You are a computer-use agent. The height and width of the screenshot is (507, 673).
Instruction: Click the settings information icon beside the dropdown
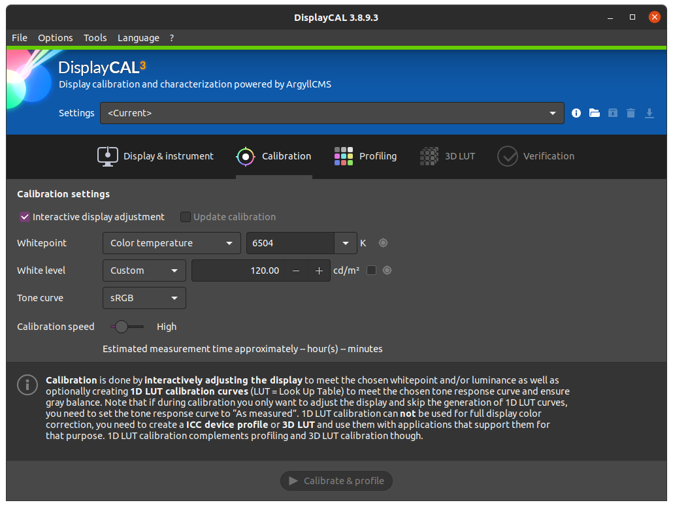[x=576, y=112]
